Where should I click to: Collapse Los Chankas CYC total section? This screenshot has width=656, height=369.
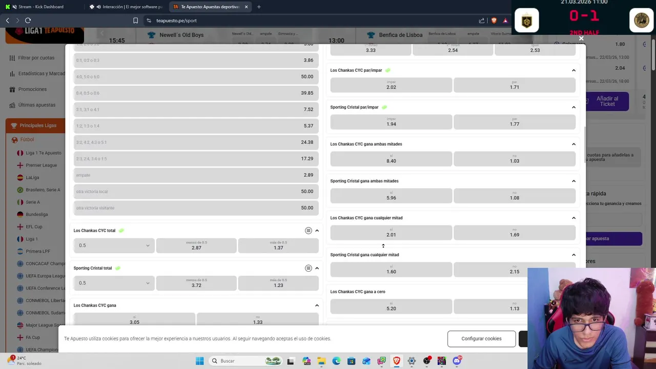coord(317,231)
